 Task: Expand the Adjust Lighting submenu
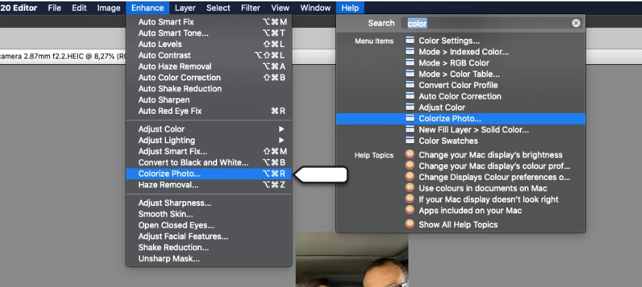[x=209, y=140]
